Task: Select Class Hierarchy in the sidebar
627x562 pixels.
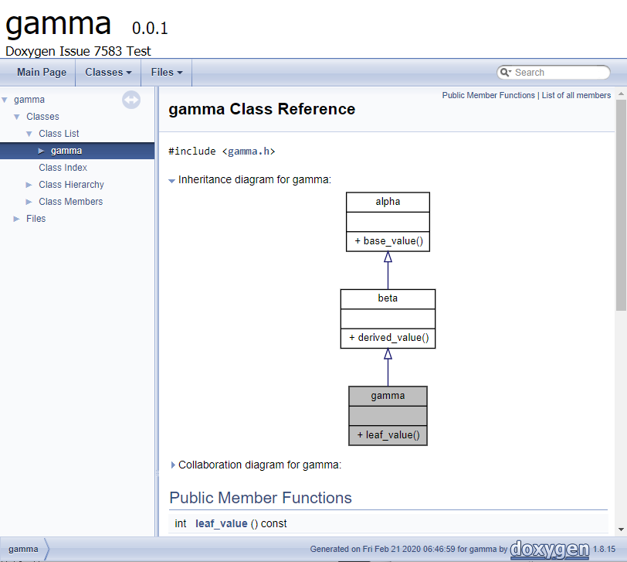Action: point(71,185)
